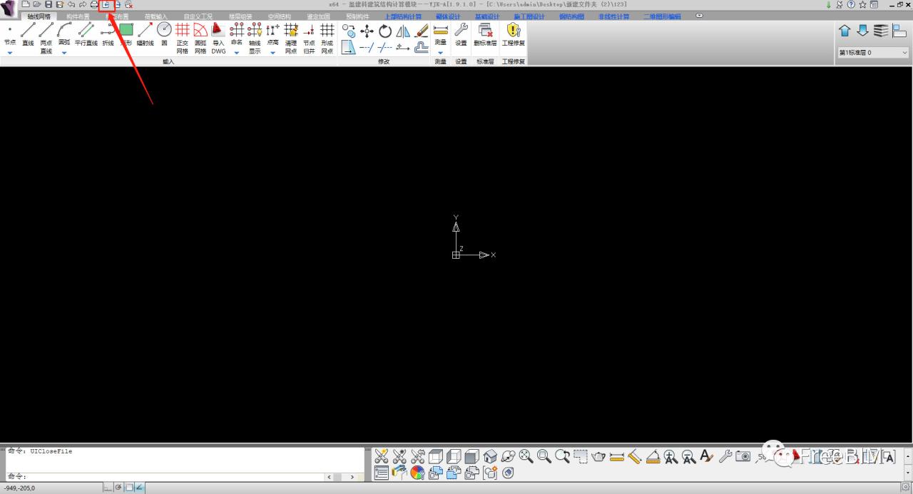Image resolution: width=913 pixels, height=494 pixels.
Task: Click the blue up-arrow upper floor icon
Action: 845,31
